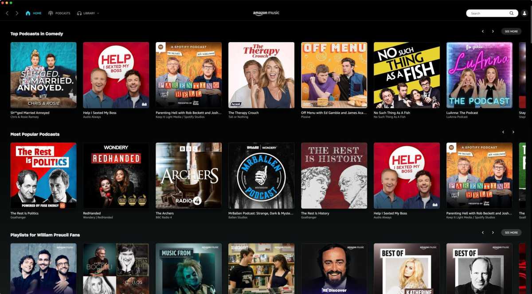Play the RedHanded podcast thumbnail
532x294 pixels.
point(116,175)
